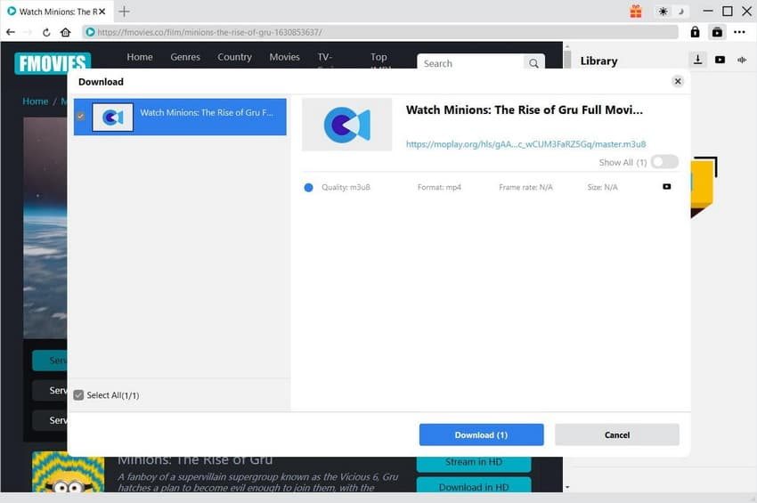Open the home page via the house icon

click(x=66, y=32)
